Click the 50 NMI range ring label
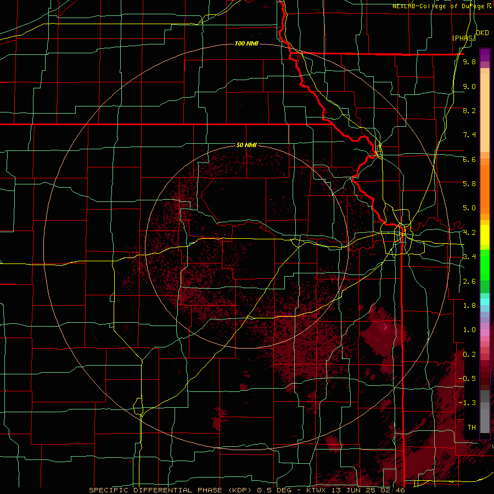This screenshot has height=494, width=494. 246,145
